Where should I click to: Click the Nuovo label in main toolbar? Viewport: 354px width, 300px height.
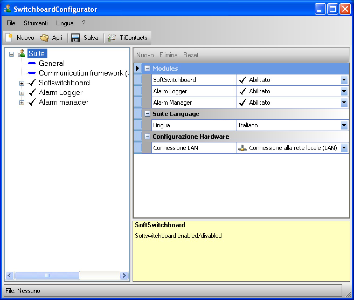(x=26, y=38)
